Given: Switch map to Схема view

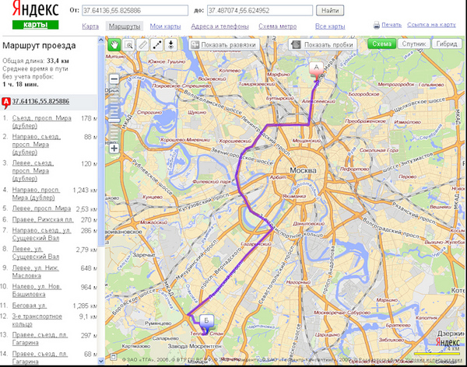Looking at the screenshot, I should pyautogui.click(x=381, y=44).
